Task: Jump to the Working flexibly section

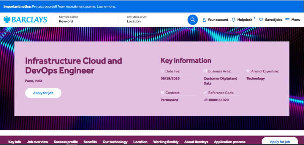Action: [x=166, y=142]
